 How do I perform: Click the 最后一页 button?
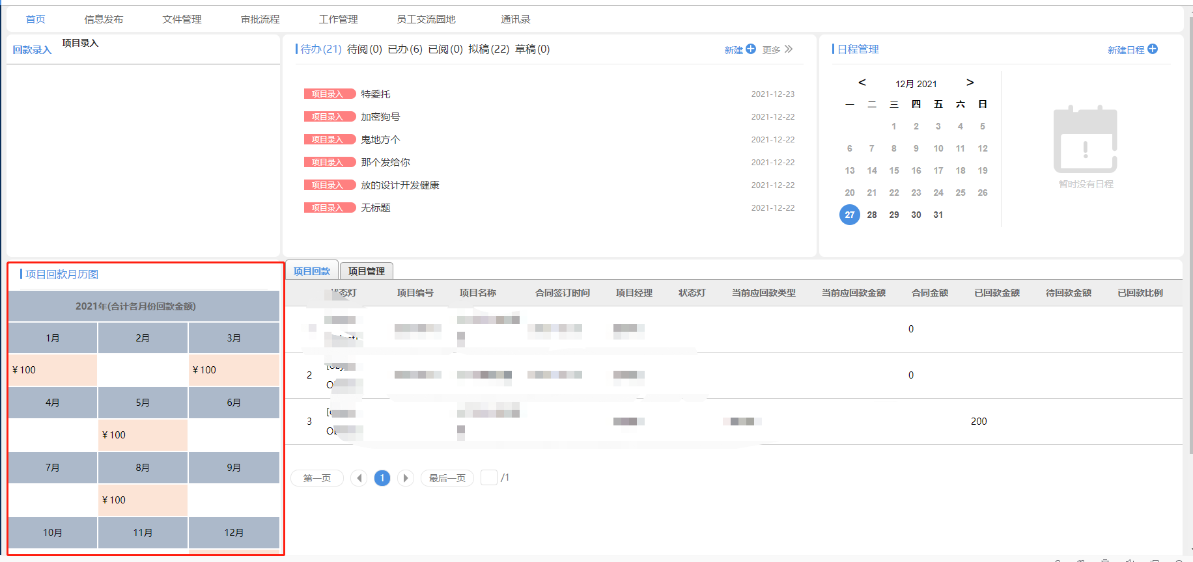[447, 478]
